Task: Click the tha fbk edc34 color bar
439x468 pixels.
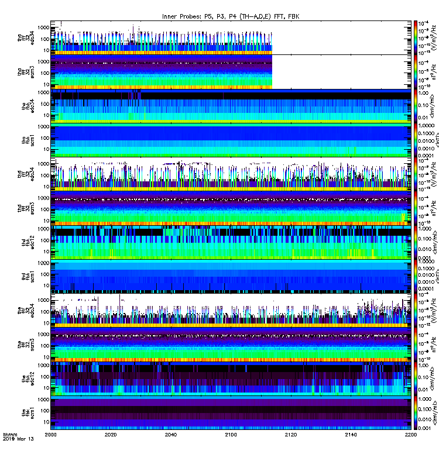Action: [x=416, y=106]
